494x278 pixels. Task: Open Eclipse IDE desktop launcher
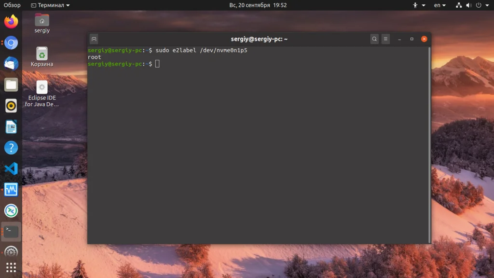[x=42, y=94]
